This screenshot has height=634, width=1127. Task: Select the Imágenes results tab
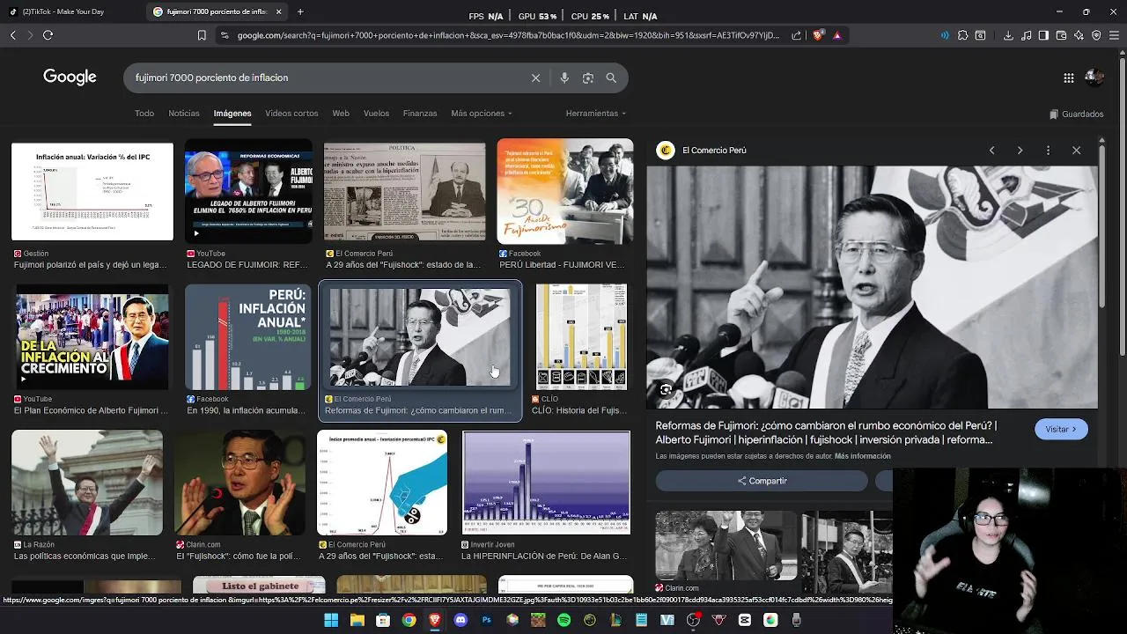[232, 114]
